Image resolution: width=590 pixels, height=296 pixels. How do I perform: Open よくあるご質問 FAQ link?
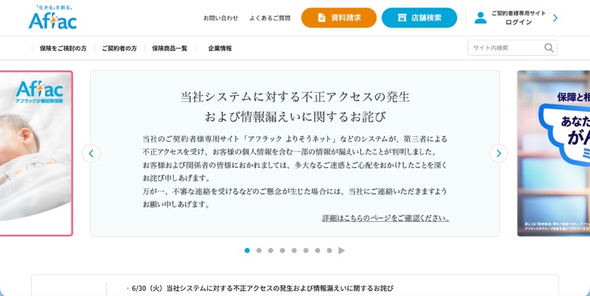270,18
